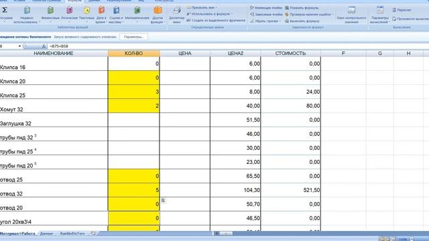The width and height of the screenshot is (429, 241).
Task: Click the paste options icon near отвод 20
Action: pos(163,201)
